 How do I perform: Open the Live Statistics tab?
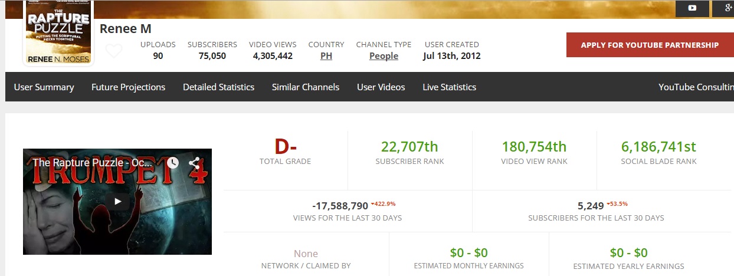tap(449, 87)
